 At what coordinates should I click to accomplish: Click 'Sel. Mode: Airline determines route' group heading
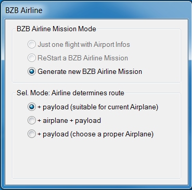[70, 93]
